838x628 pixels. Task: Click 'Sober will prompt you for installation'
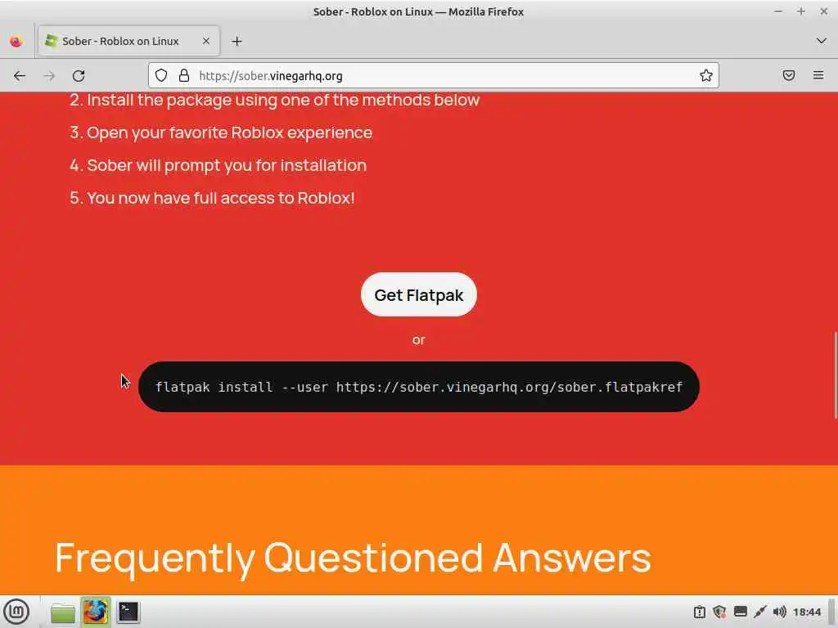click(227, 165)
